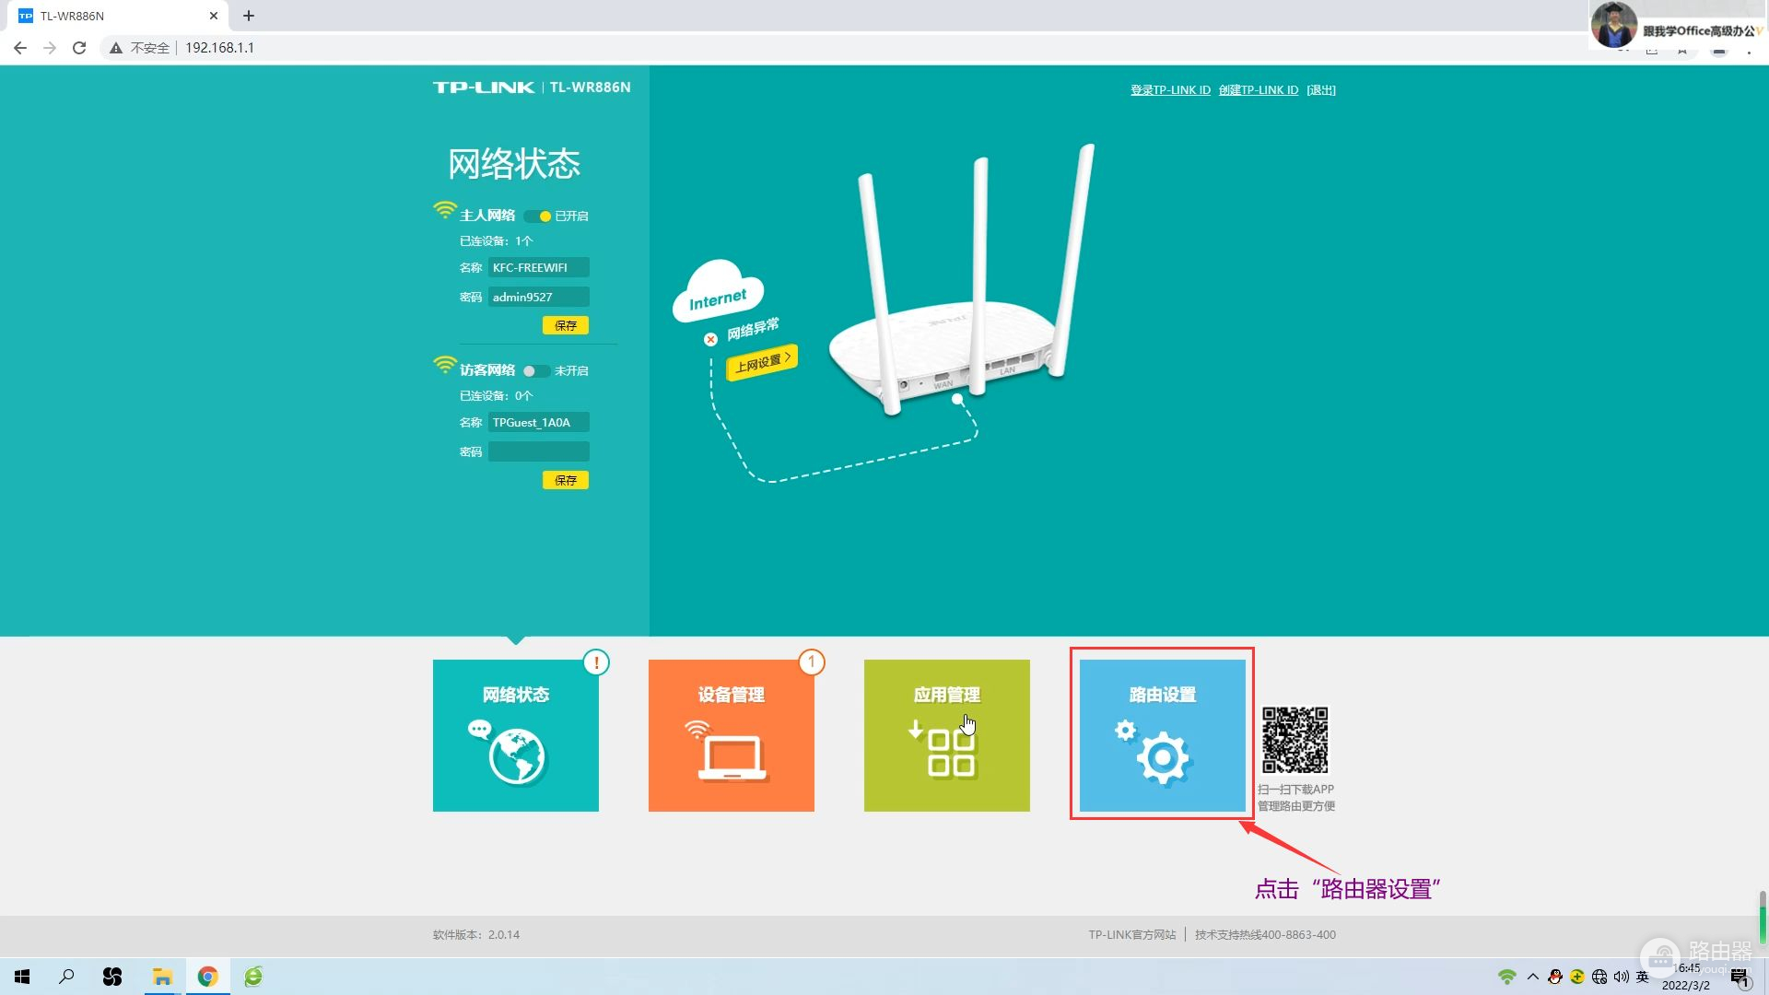This screenshot has width=1769, height=995.
Task: Reload the page with the refresh icon
Action: point(79,48)
